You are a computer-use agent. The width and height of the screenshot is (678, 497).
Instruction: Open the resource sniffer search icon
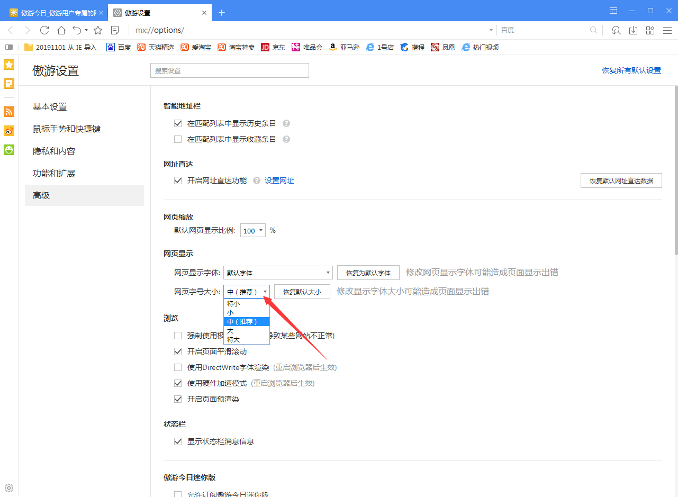tap(616, 30)
